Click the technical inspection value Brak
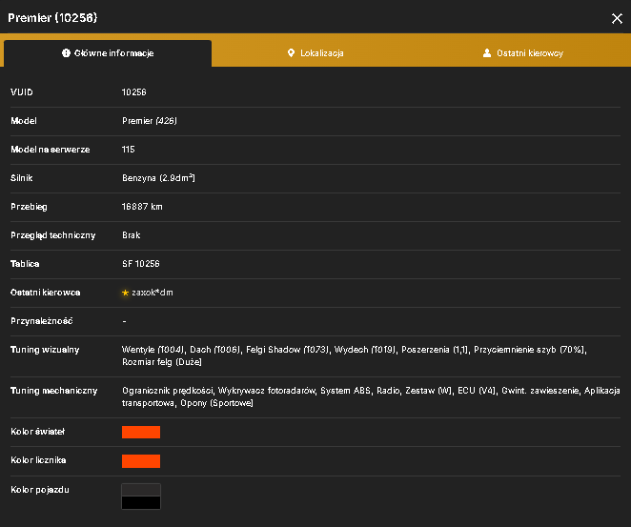This screenshot has width=631, height=527. [132, 235]
